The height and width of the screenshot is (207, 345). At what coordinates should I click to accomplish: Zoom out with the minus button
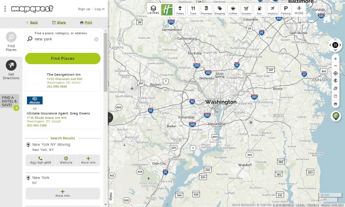coord(335,66)
